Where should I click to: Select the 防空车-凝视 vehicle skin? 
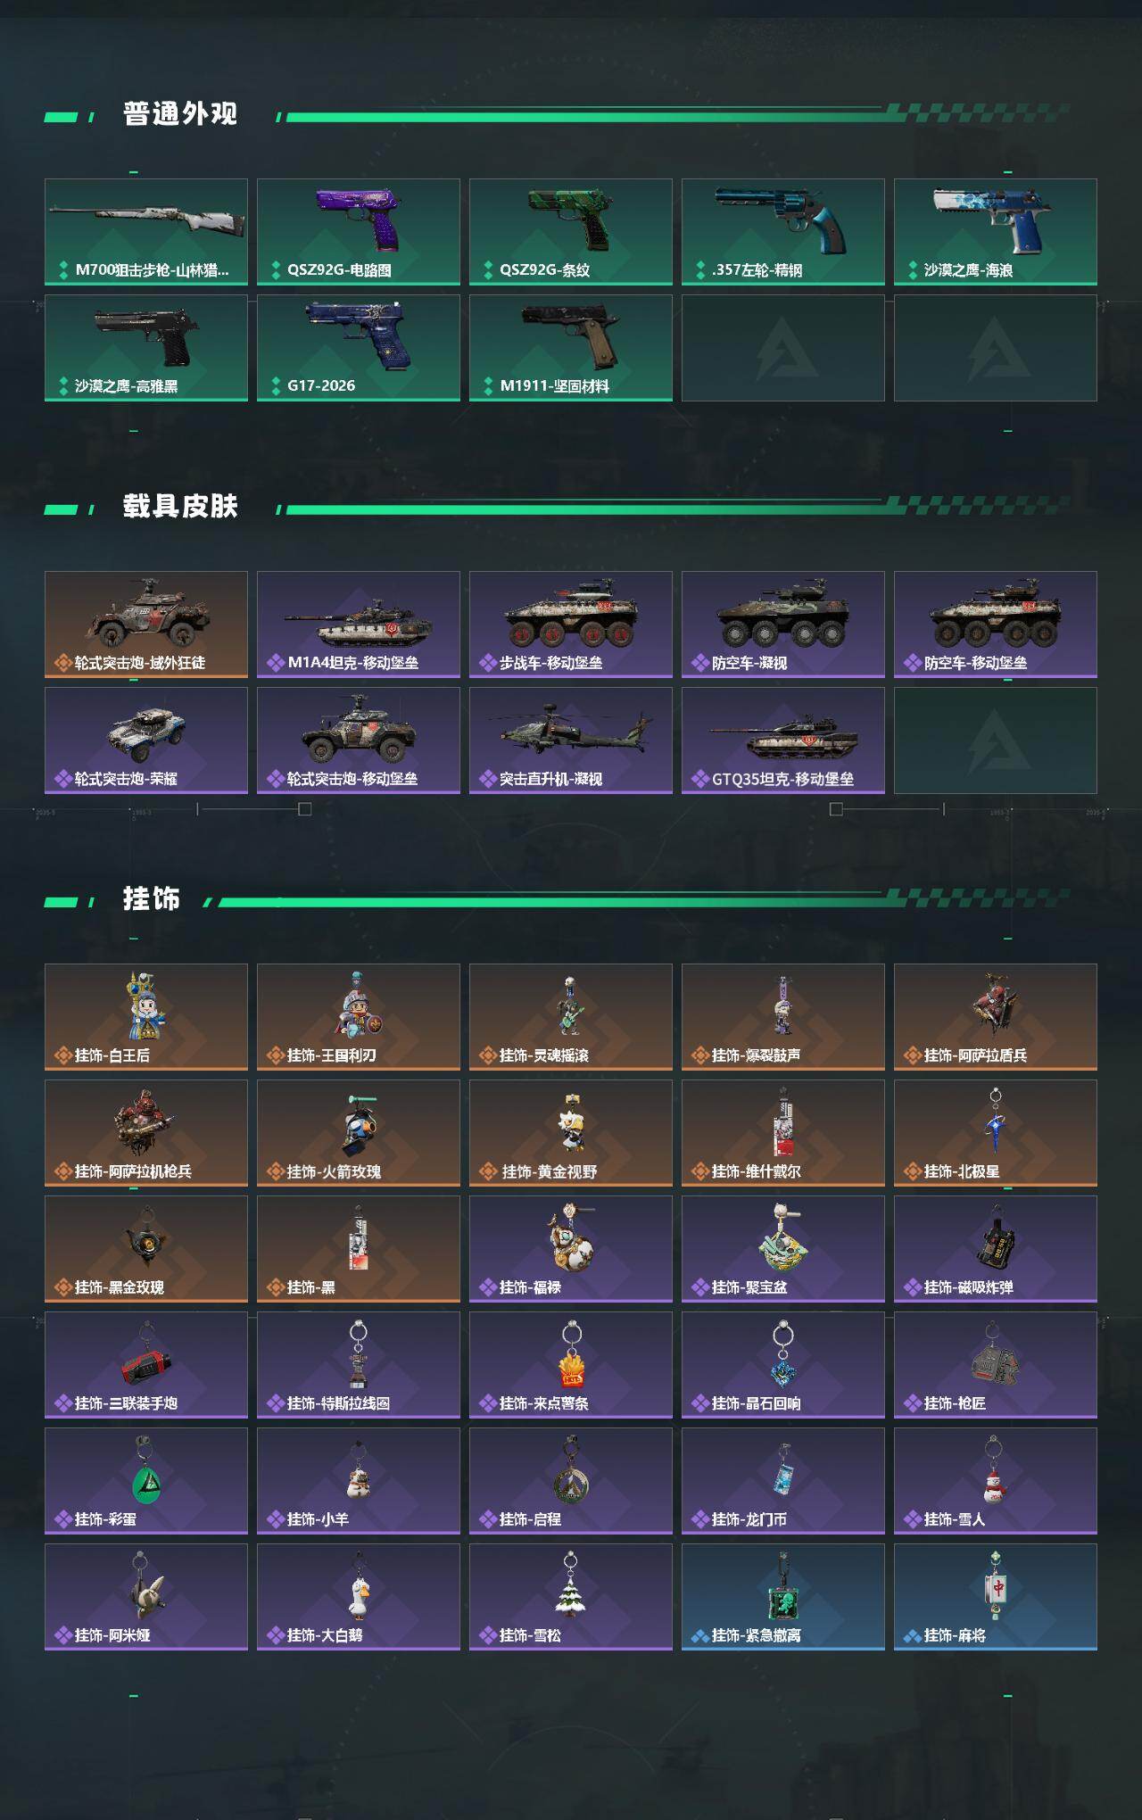point(783,625)
